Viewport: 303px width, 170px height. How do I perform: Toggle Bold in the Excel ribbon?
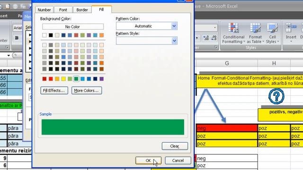(17, 38)
